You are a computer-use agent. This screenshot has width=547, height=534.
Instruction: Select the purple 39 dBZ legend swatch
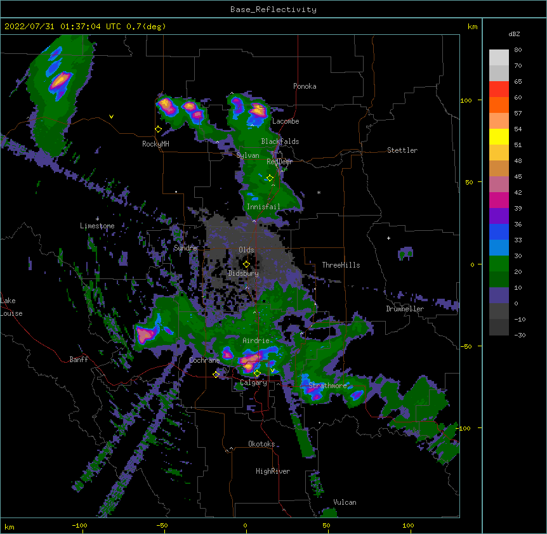tap(499, 216)
